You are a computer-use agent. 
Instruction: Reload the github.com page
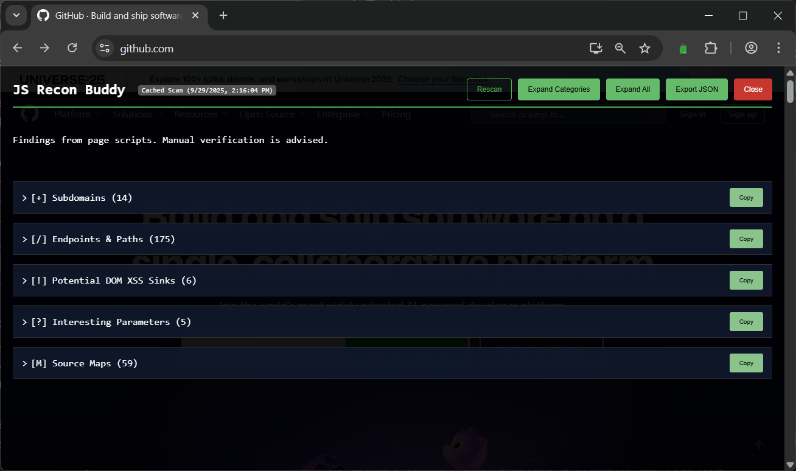(x=72, y=47)
